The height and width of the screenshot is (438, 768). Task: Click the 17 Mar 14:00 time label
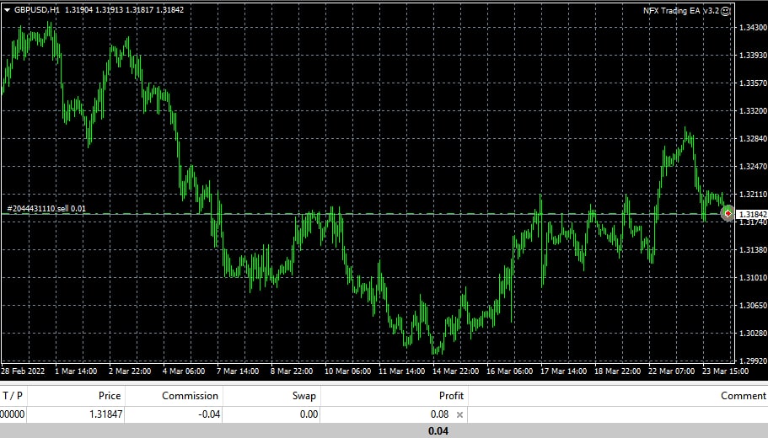(563, 371)
